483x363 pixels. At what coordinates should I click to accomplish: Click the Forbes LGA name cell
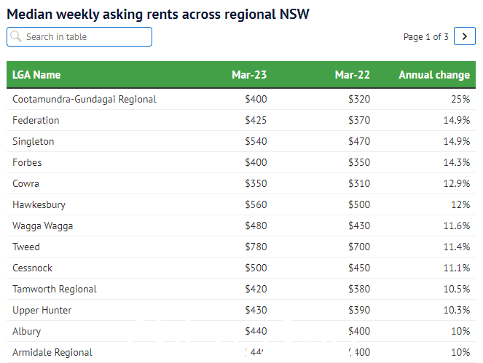(x=27, y=162)
